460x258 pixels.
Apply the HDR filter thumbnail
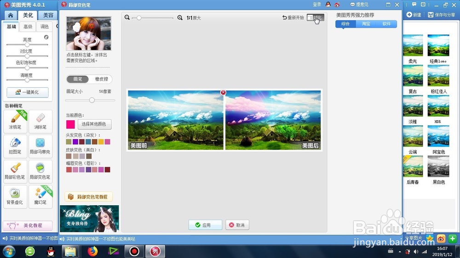[438, 106]
